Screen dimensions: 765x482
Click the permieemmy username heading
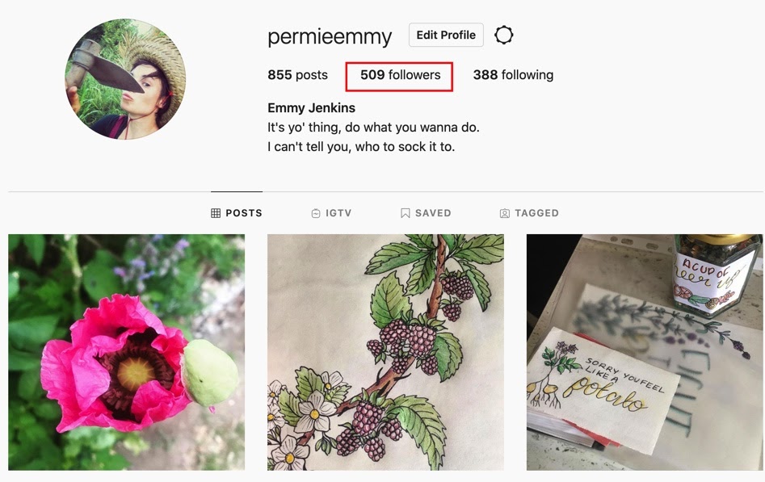click(330, 36)
